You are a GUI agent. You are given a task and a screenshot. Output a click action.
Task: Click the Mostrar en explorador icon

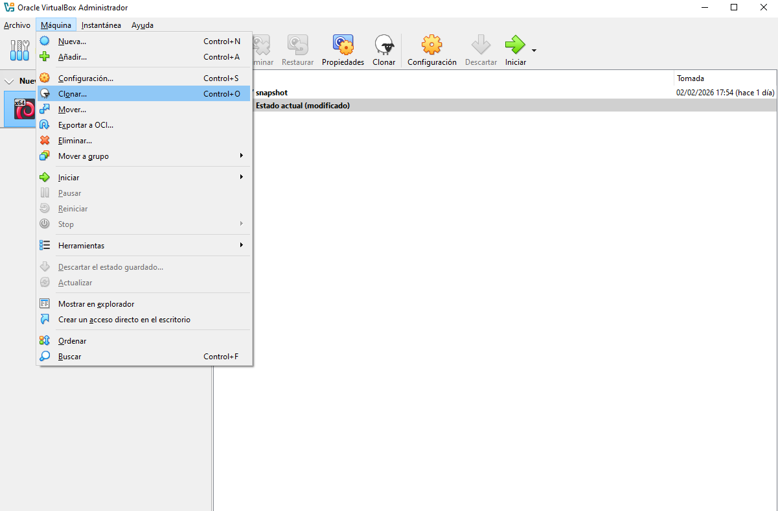pos(45,303)
